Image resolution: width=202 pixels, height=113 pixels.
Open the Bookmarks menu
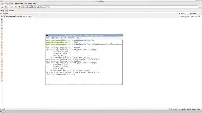[19, 3]
